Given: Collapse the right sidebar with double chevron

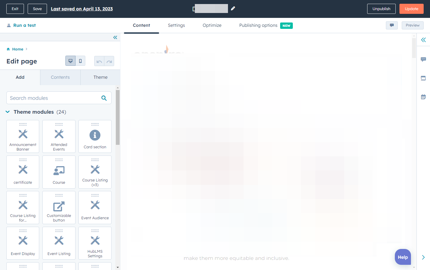Looking at the screenshot, I should click(423, 40).
